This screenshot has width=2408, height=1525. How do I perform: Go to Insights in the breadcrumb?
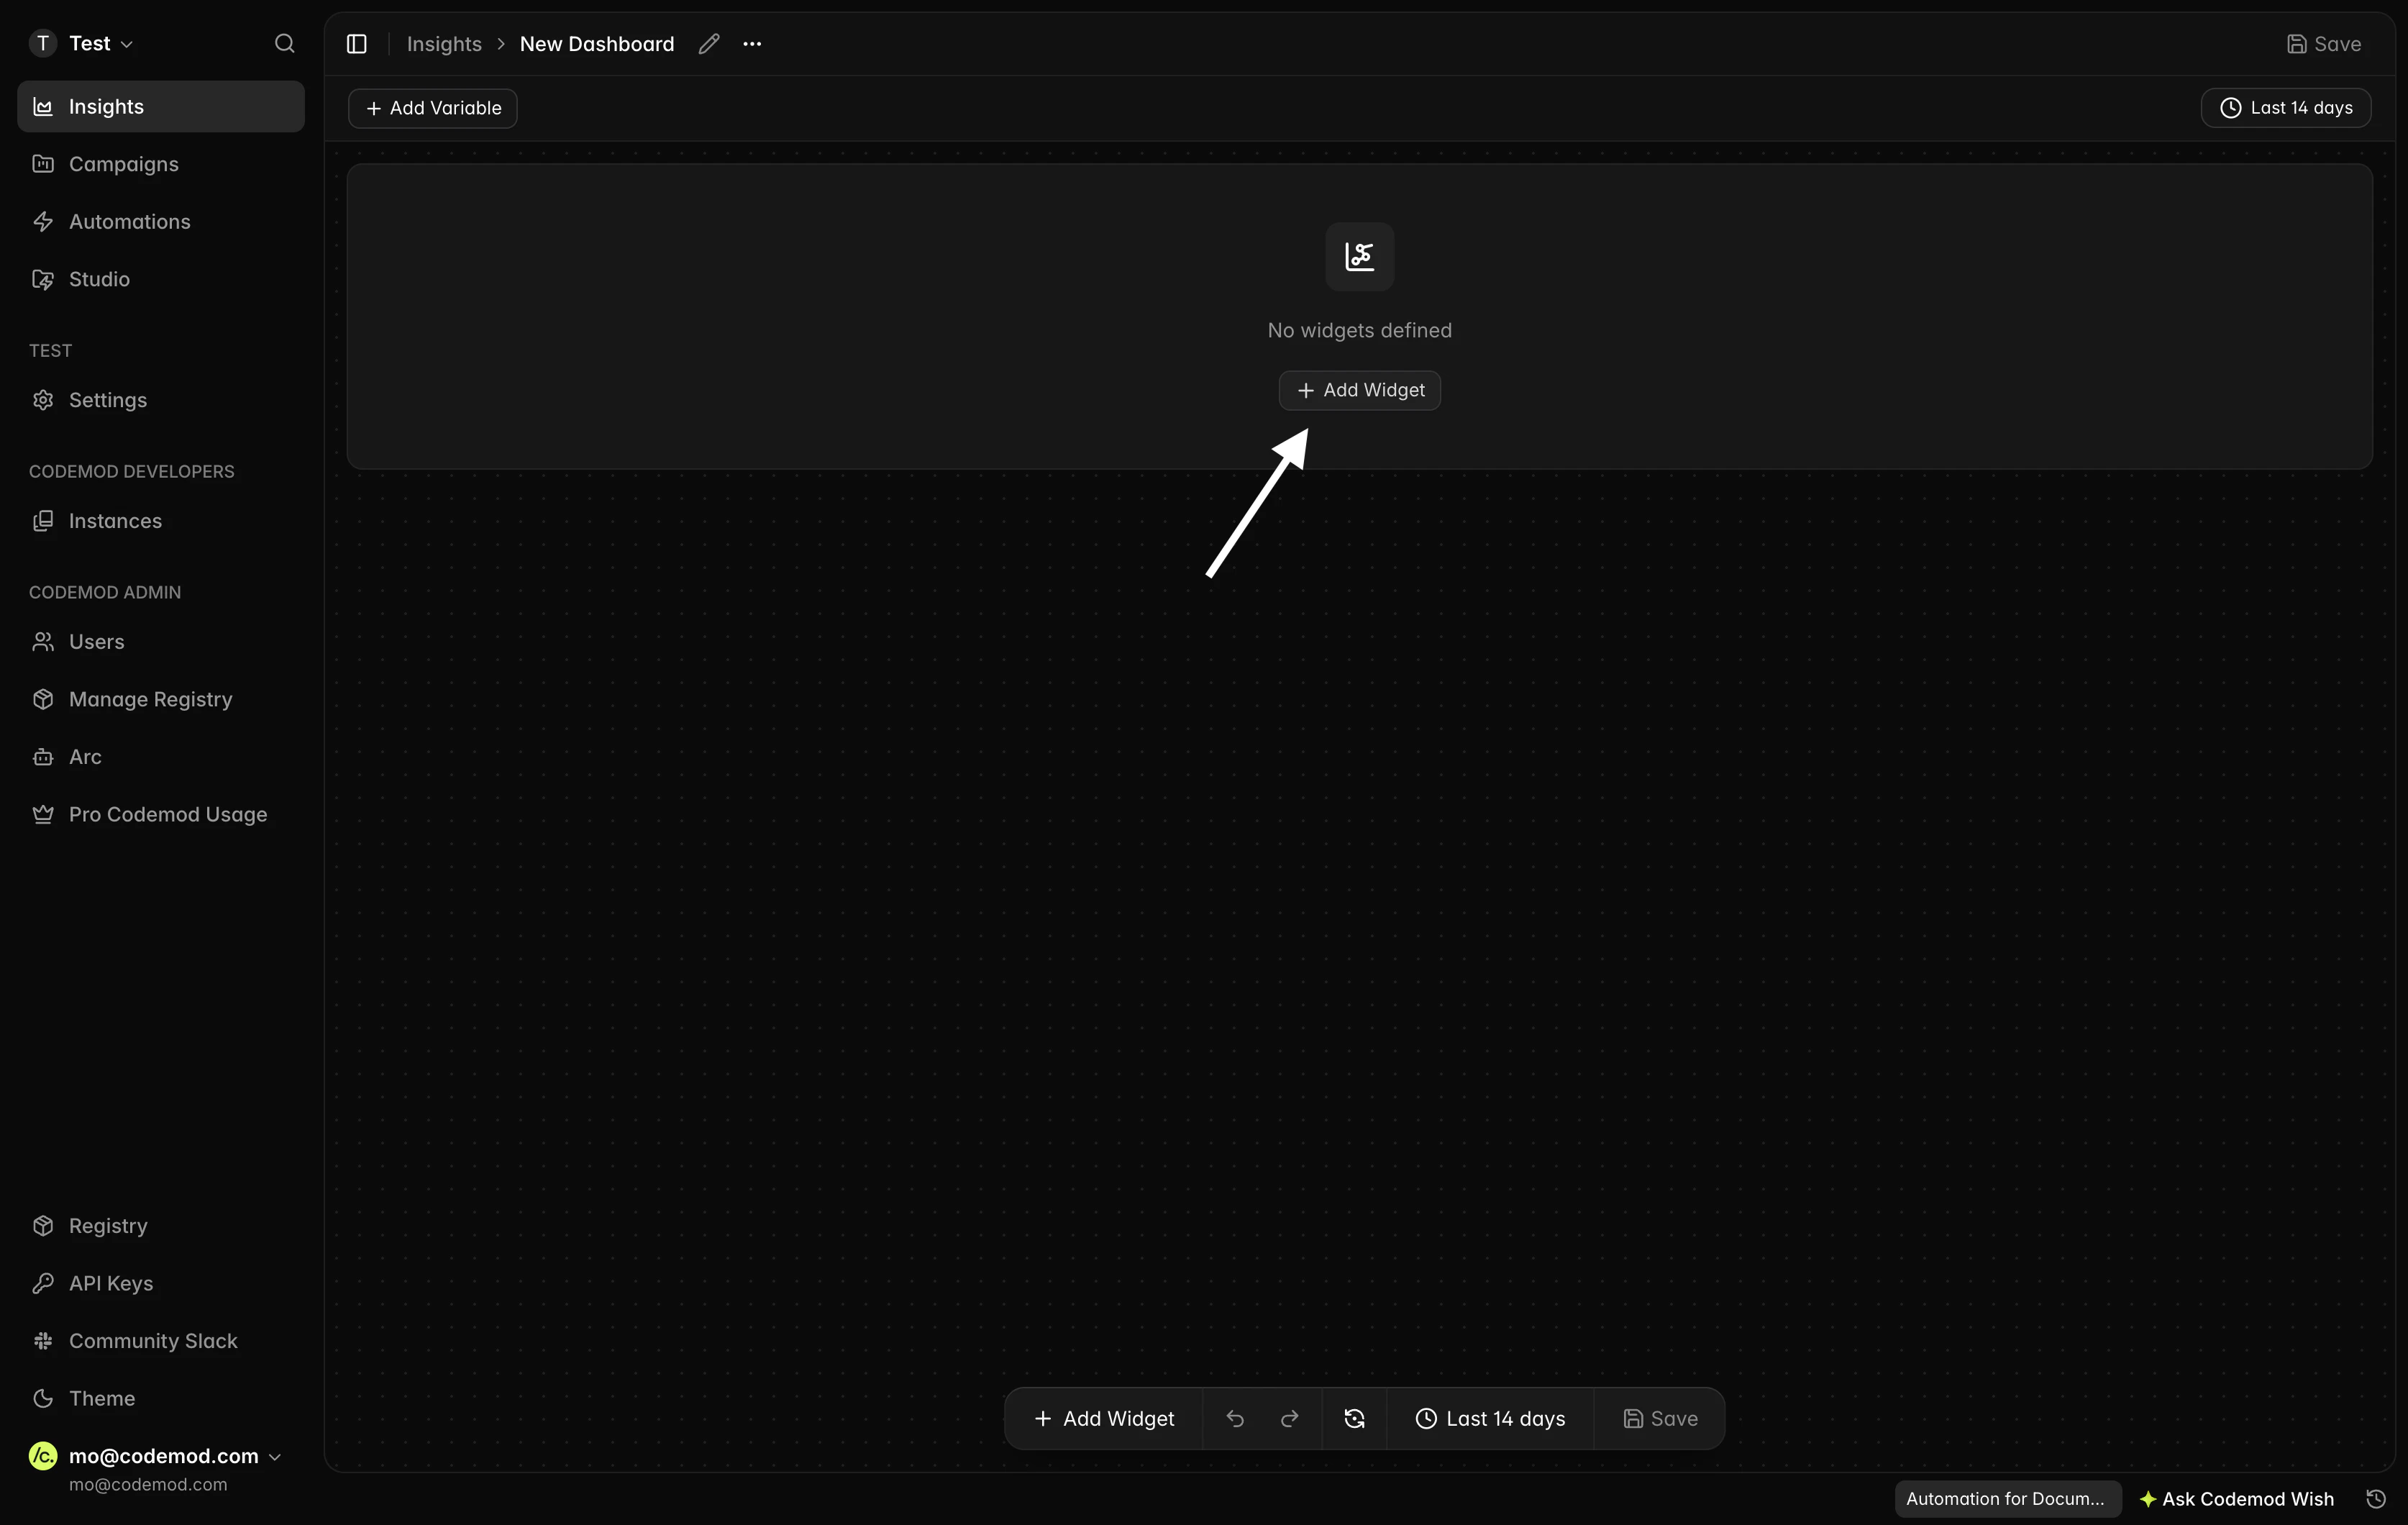[444, 44]
